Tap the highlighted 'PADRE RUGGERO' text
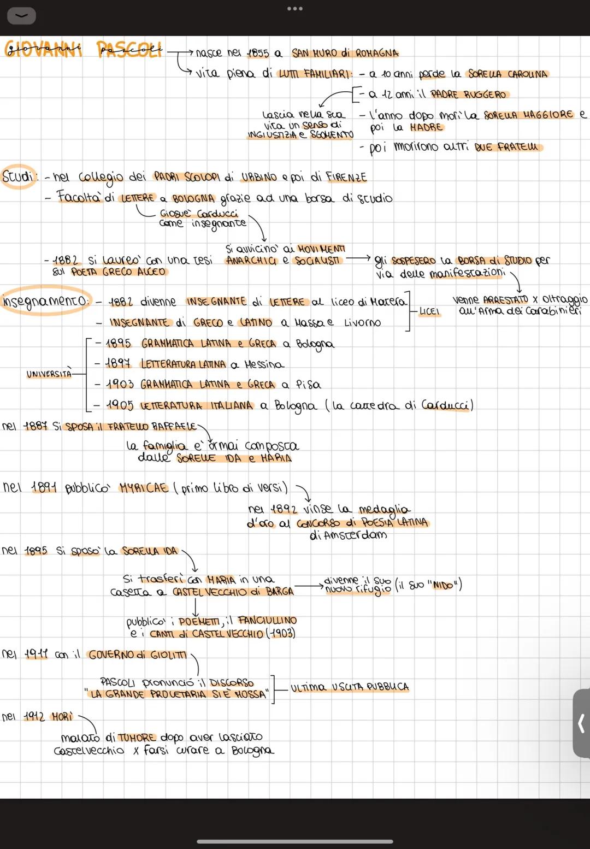This screenshot has width=590, height=849. [468, 95]
